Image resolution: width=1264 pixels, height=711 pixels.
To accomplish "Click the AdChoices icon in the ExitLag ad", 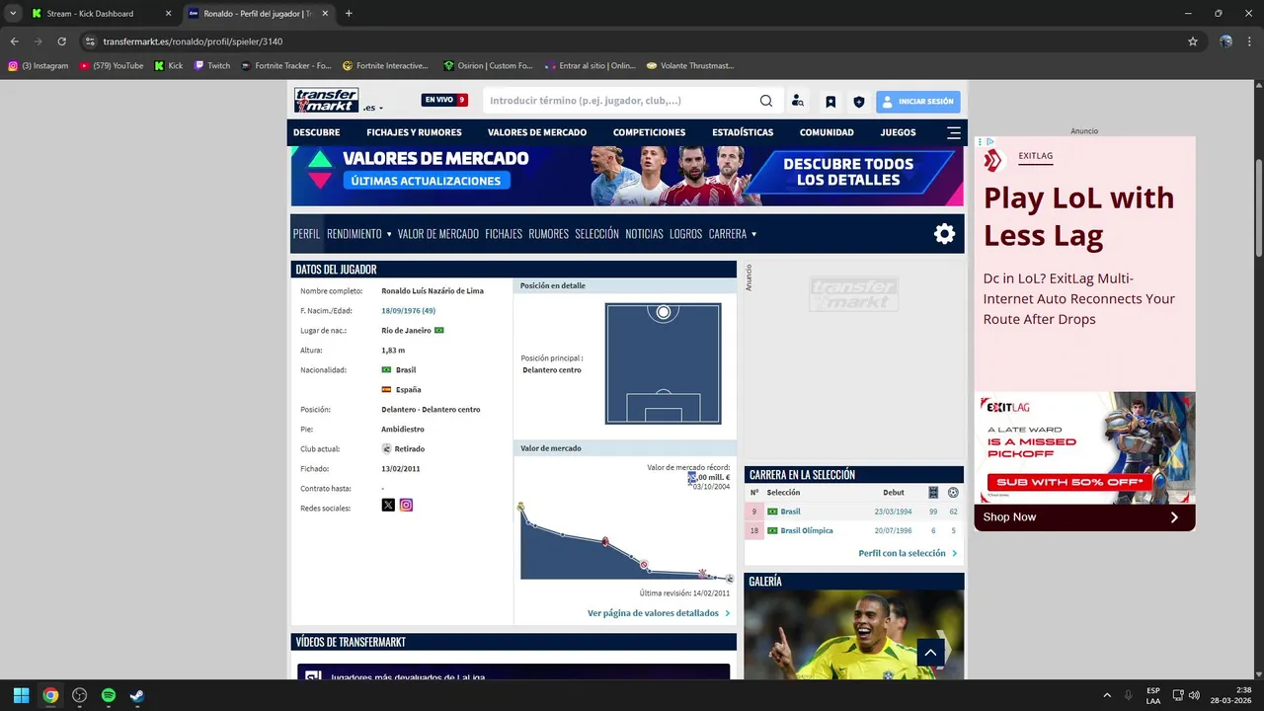I will tap(990, 141).
